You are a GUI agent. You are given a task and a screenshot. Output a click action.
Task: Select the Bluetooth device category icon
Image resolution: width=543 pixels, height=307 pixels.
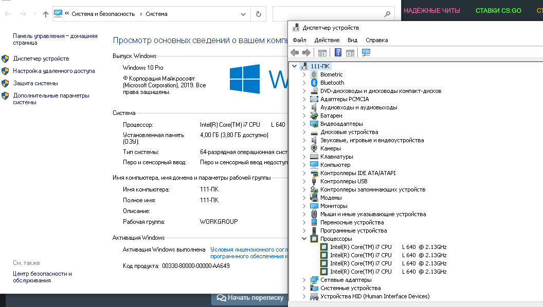pyautogui.click(x=314, y=83)
